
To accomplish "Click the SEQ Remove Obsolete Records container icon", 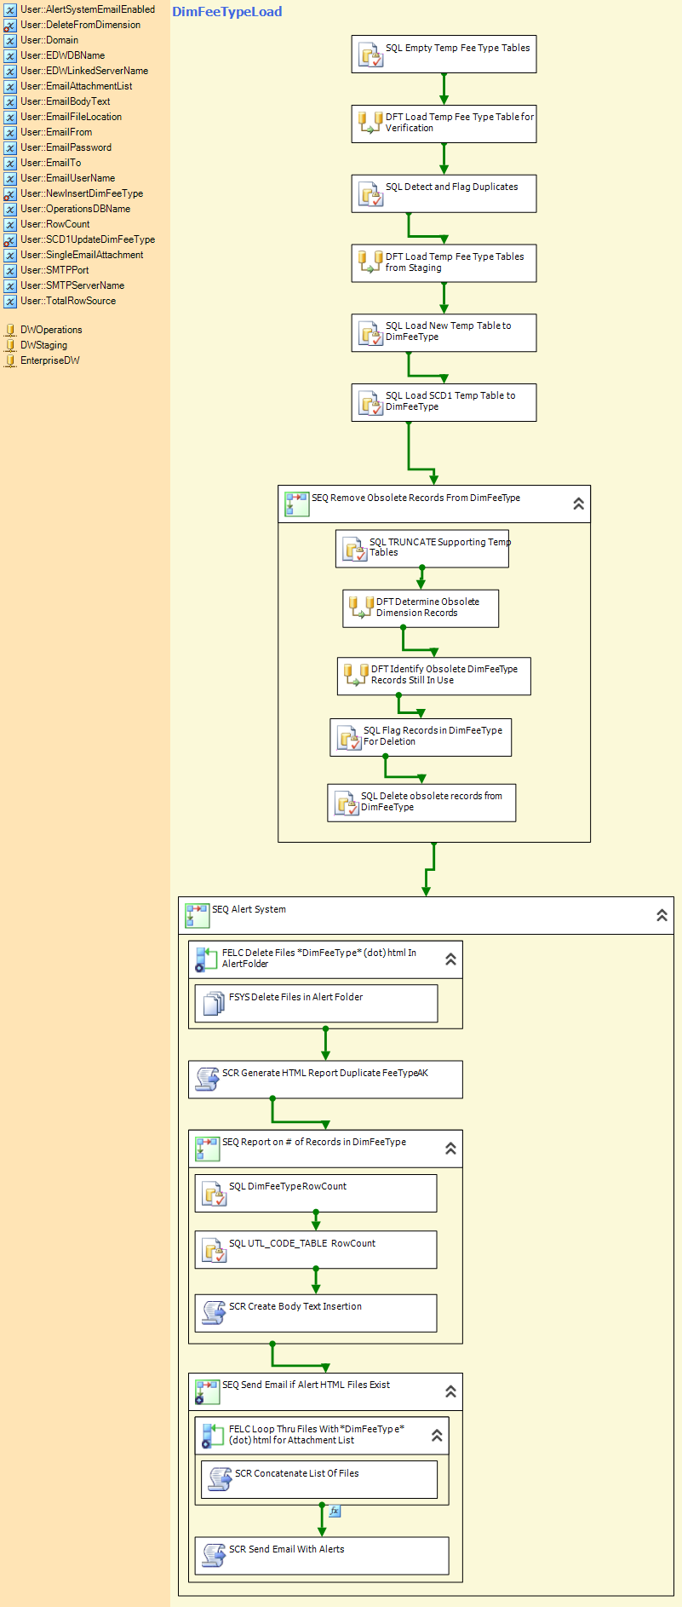I will [297, 504].
